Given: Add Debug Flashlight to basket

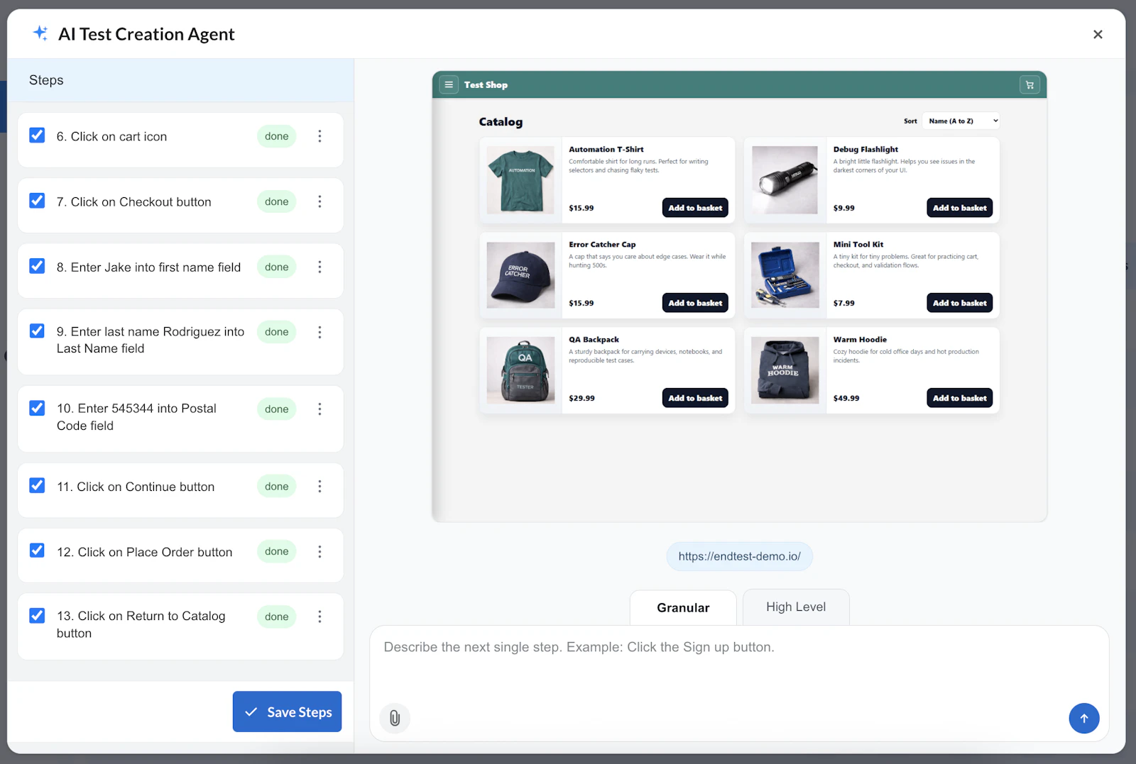Looking at the screenshot, I should (959, 208).
